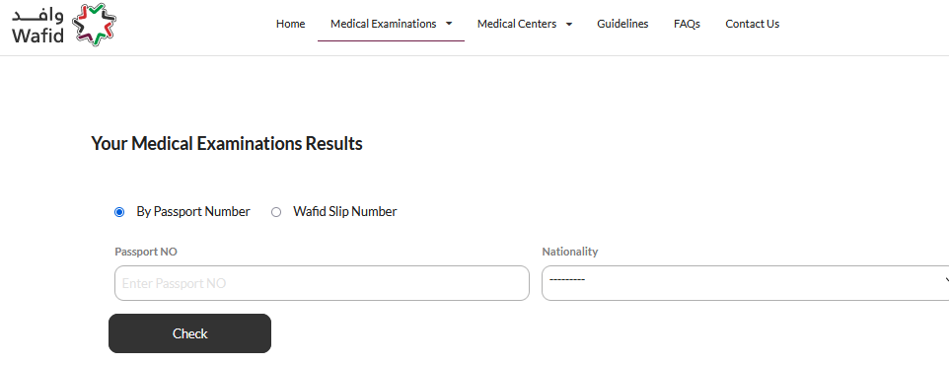Click the 'Passport NO' field label
This screenshot has height=365, width=949.
146,252
